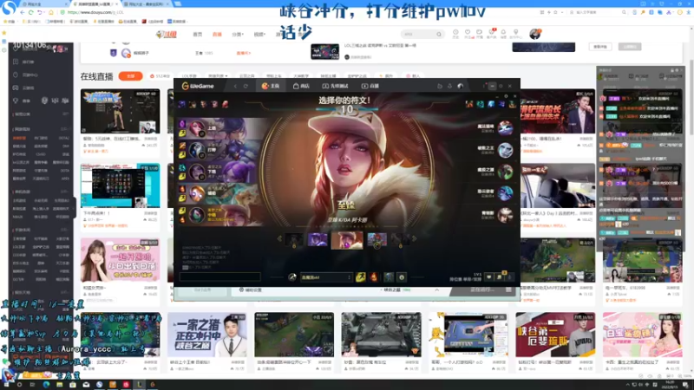The width and height of the screenshot is (694, 390).
Task: Open Douyu user avatar menu
Action: pos(535,34)
